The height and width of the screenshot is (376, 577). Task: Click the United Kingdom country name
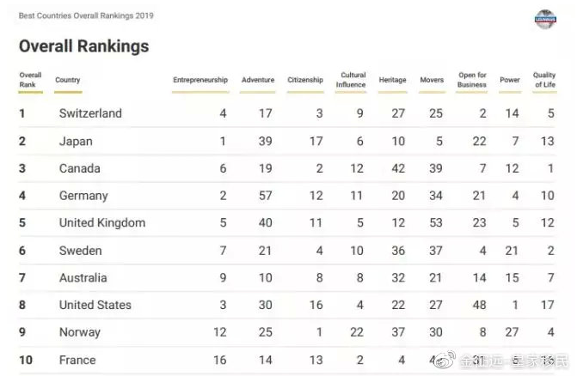click(x=102, y=223)
